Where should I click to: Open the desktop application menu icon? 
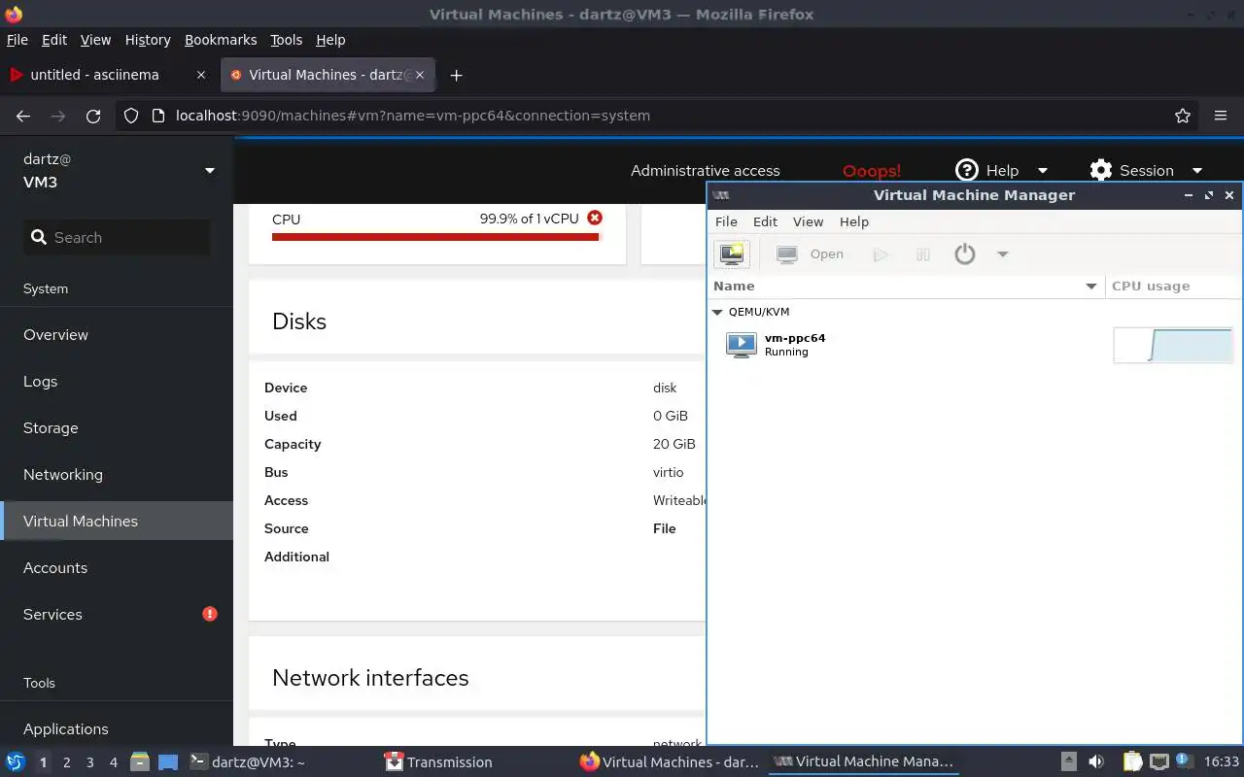16,762
